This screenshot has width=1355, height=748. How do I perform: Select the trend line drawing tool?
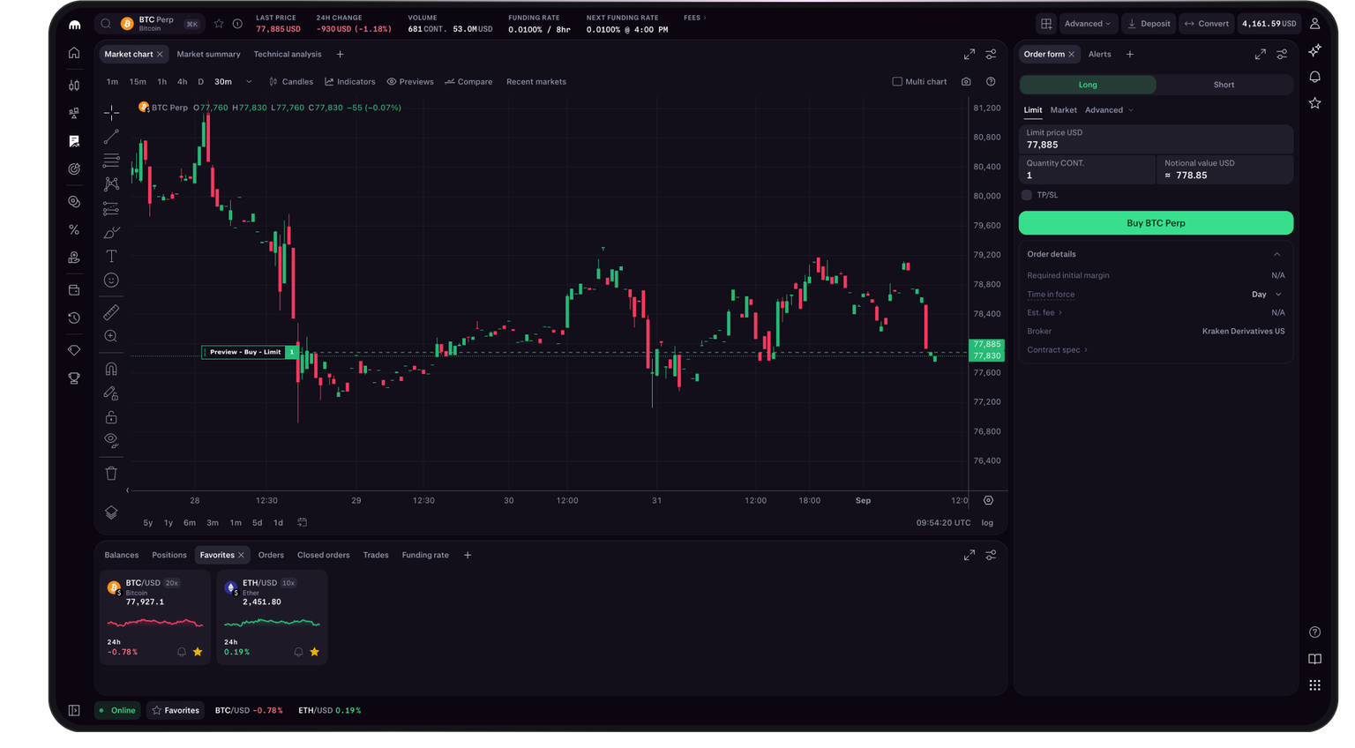coord(111,137)
